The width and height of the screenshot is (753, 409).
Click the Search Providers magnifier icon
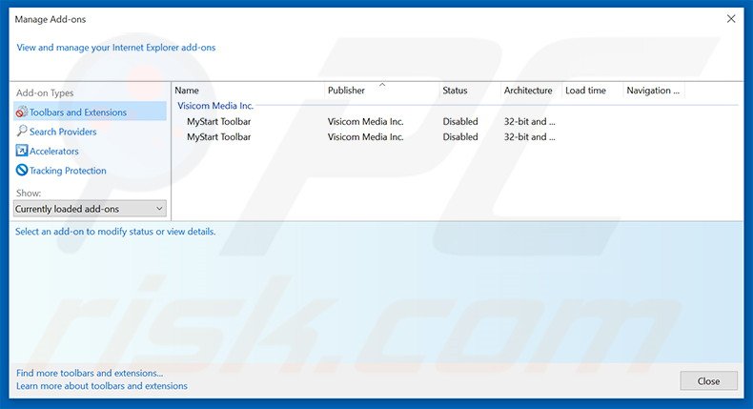[22, 131]
